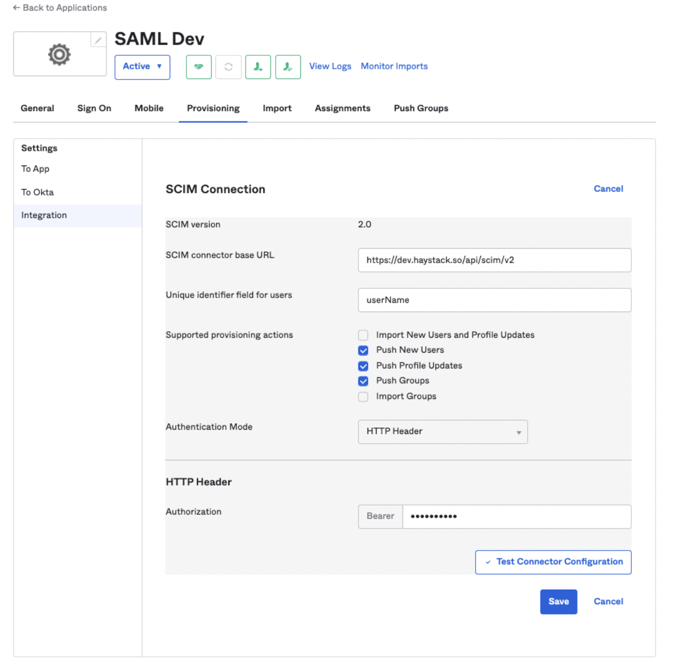
Task: Click the user-with-arrow icon button
Action: point(258,67)
